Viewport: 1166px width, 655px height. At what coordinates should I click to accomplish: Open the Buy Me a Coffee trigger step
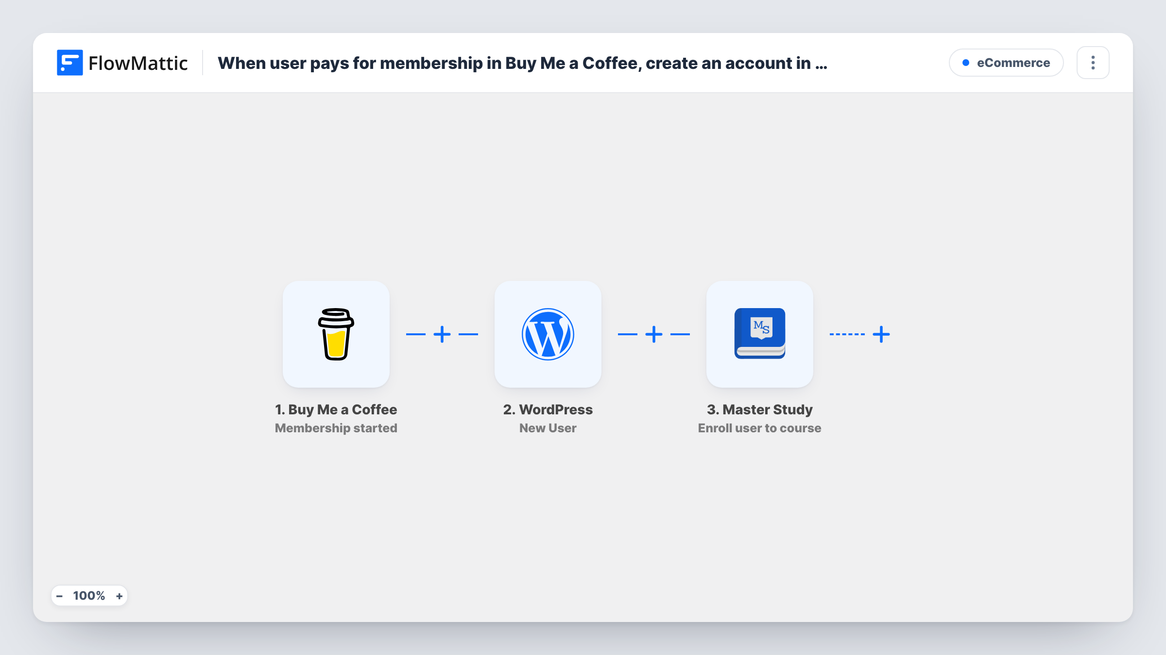[x=336, y=334]
